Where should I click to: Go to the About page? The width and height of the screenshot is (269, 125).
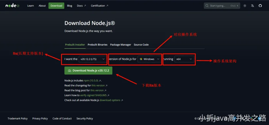(x=42, y=6)
